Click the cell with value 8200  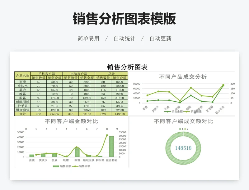pos(120,82)
